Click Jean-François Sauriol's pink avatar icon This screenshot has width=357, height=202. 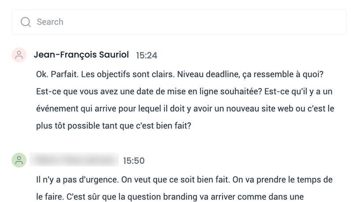19,55
